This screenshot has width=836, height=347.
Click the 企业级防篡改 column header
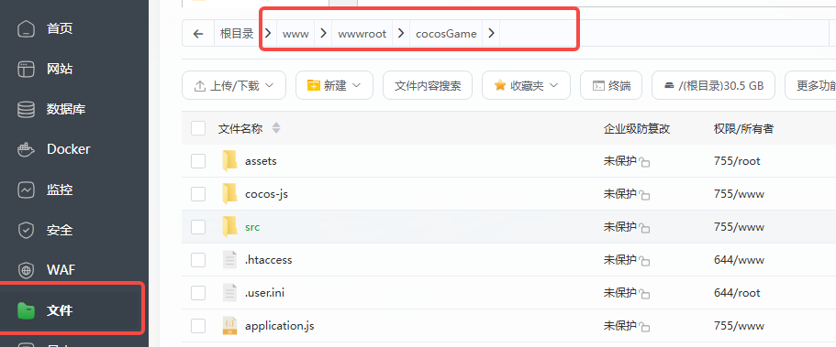click(x=637, y=128)
